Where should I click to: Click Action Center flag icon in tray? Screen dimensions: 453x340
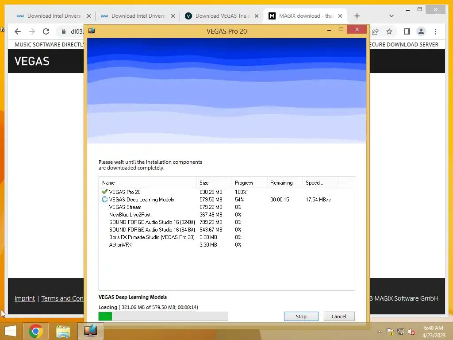390,332
